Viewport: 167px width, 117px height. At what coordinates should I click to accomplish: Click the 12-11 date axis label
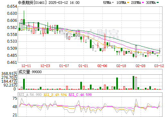(x=26, y=66)
